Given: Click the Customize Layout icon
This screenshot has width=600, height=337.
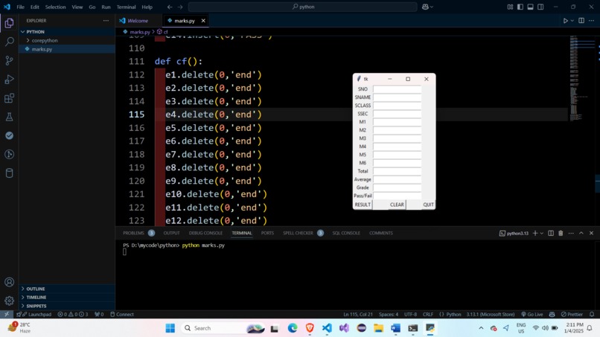Looking at the screenshot, I should 510,7.
